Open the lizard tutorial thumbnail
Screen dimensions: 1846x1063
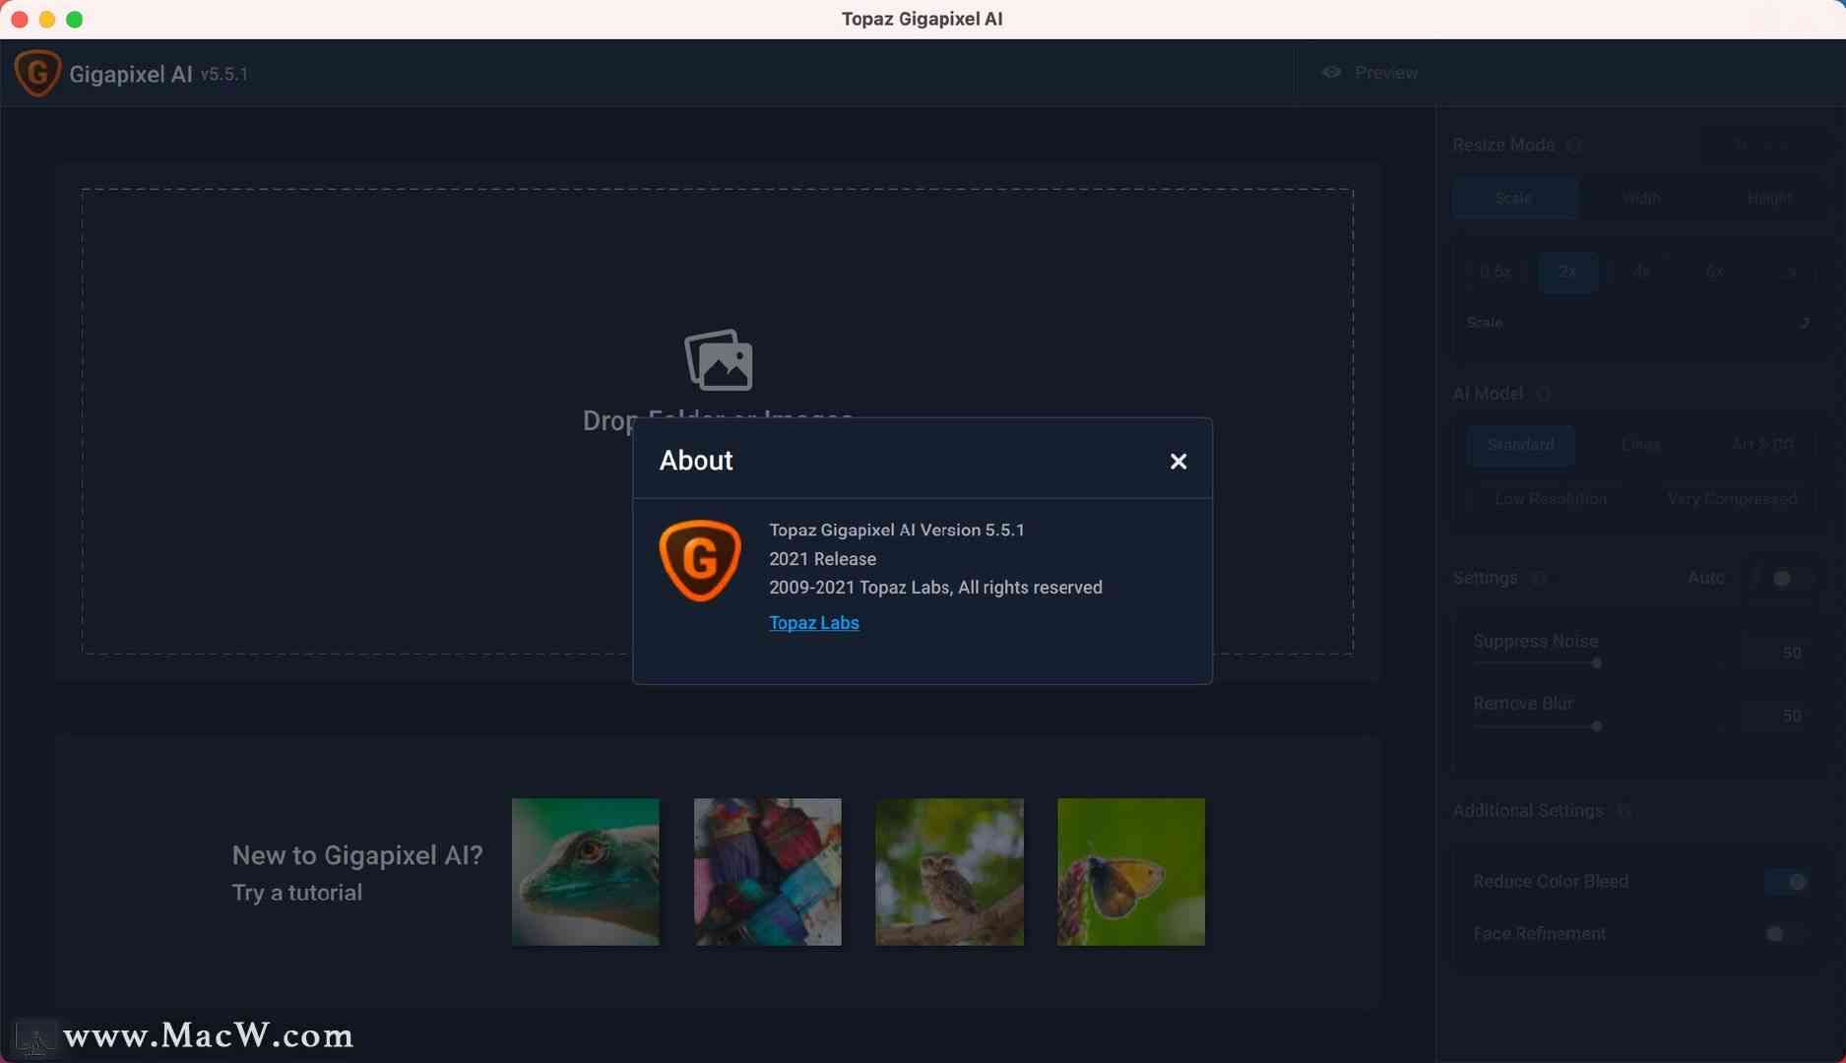coord(586,872)
